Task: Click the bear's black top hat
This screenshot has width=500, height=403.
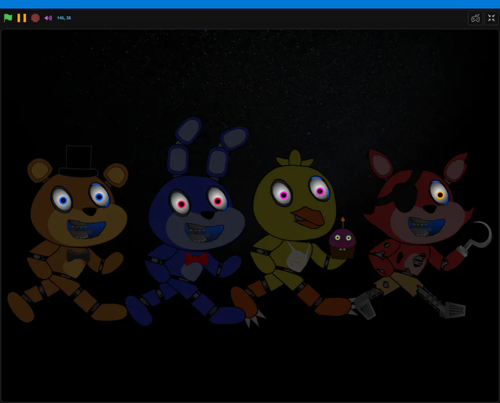Action: 78,161
